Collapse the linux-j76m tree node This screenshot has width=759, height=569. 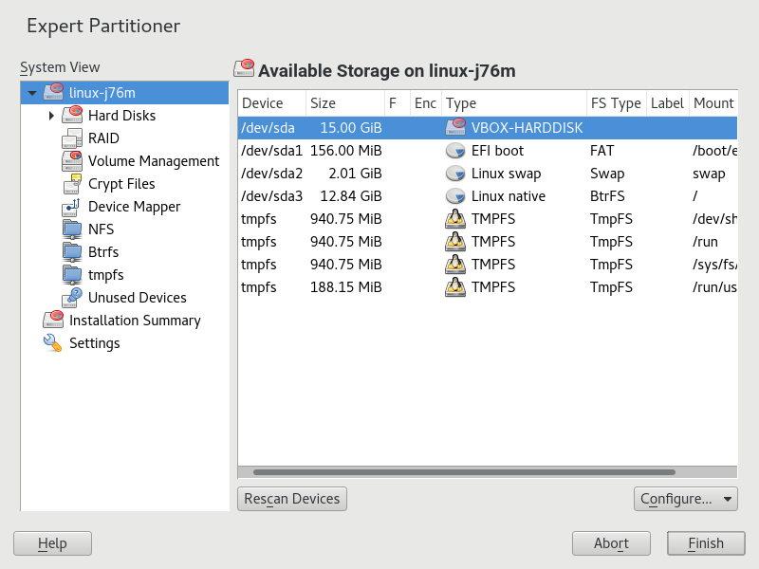coord(32,93)
